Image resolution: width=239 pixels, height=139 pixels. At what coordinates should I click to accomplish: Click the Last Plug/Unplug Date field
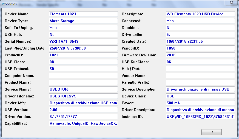pyautogui.click(x=83, y=48)
